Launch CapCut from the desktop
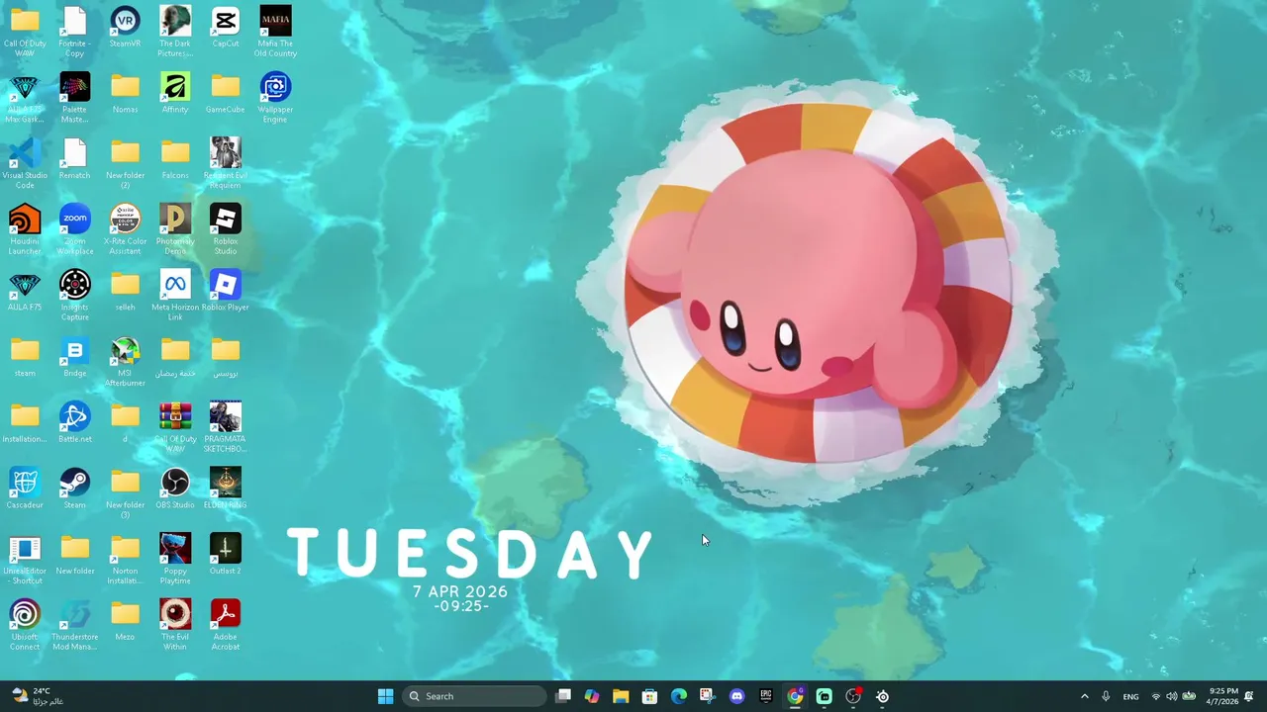The height and width of the screenshot is (712, 1267). pyautogui.click(x=226, y=28)
